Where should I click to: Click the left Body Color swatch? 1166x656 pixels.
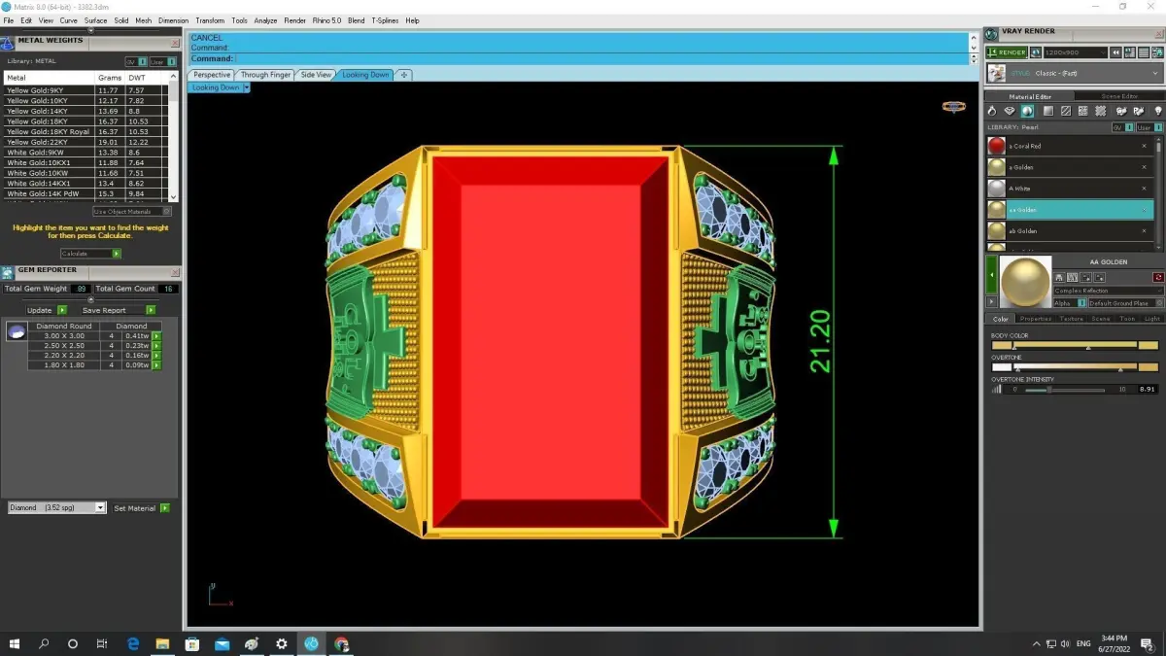1001,345
